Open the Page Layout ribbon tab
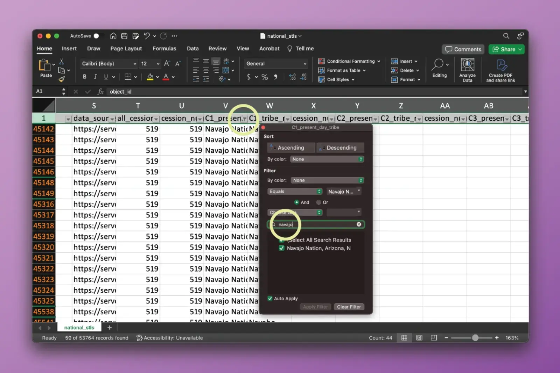The height and width of the screenshot is (373, 560). [126, 49]
